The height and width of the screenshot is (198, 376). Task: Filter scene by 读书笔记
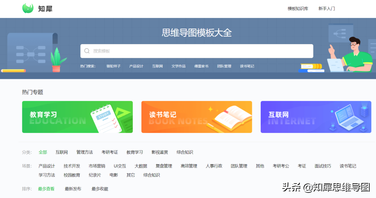pyautogui.click(x=348, y=166)
